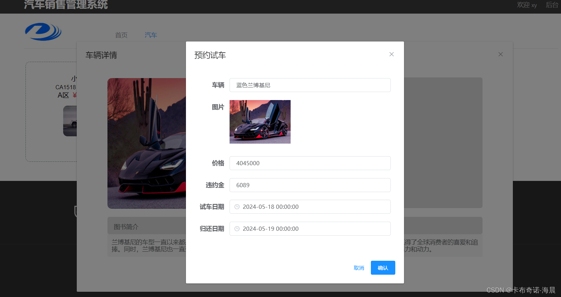Open the 汽车 navigation tab
Image resolution: width=561 pixels, height=297 pixels.
(x=151, y=35)
